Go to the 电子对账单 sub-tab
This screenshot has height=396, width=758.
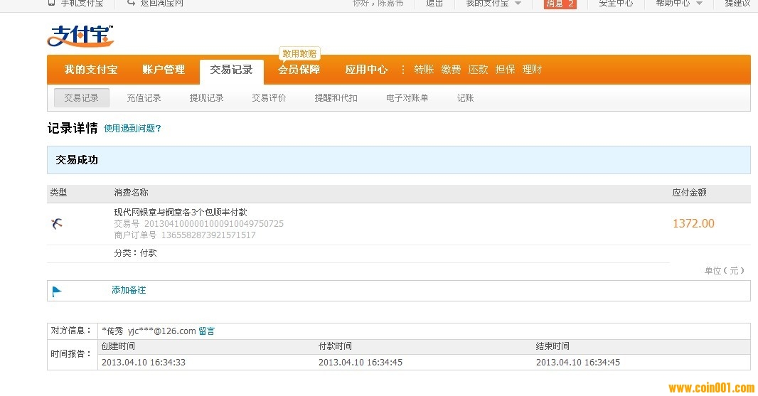coord(407,98)
